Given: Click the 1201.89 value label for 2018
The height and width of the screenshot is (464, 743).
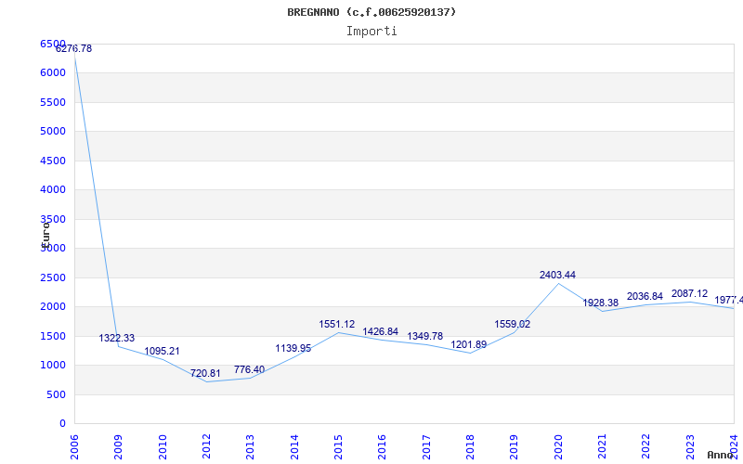Looking at the screenshot, I should click(x=469, y=344).
